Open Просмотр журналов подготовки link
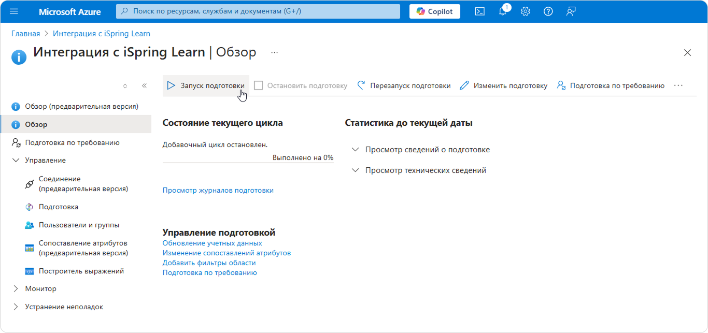Viewport: 708px width, 333px height. click(218, 190)
